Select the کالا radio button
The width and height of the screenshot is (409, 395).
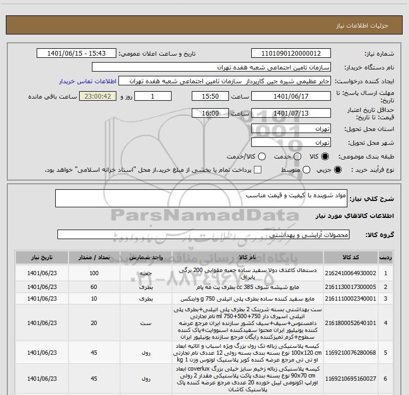325,156
